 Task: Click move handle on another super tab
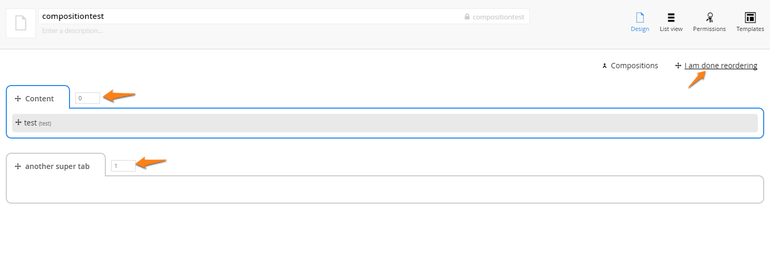pyautogui.click(x=17, y=166)
